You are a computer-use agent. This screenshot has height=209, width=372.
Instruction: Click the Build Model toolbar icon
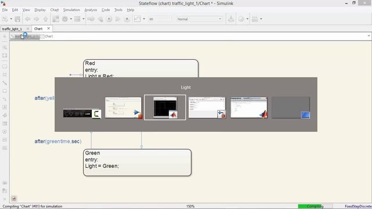pos(231,19)
